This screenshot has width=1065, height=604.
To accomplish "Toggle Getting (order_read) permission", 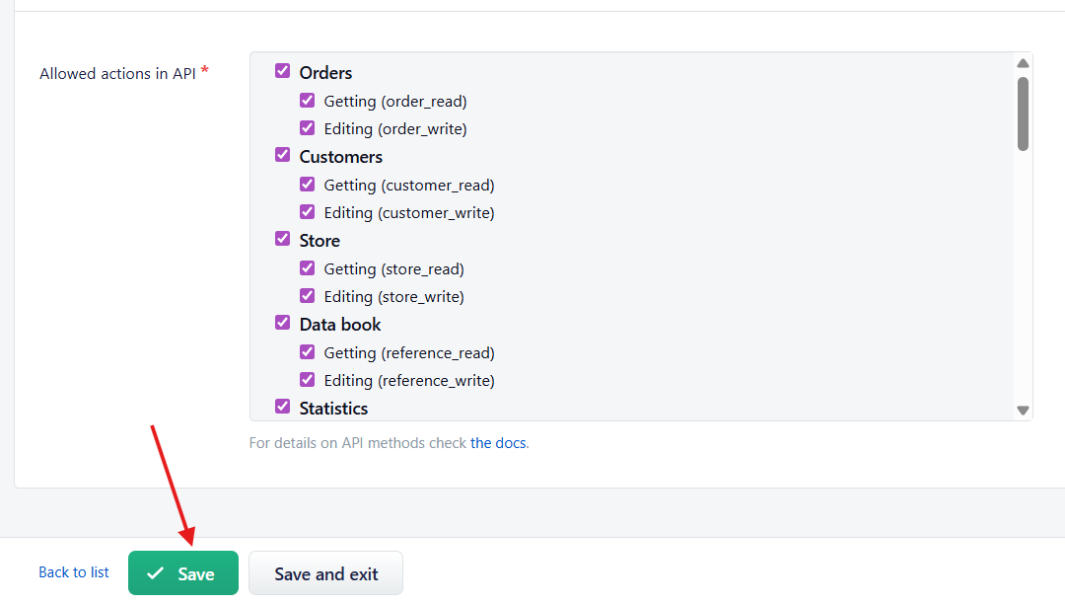I will point(308,100).
